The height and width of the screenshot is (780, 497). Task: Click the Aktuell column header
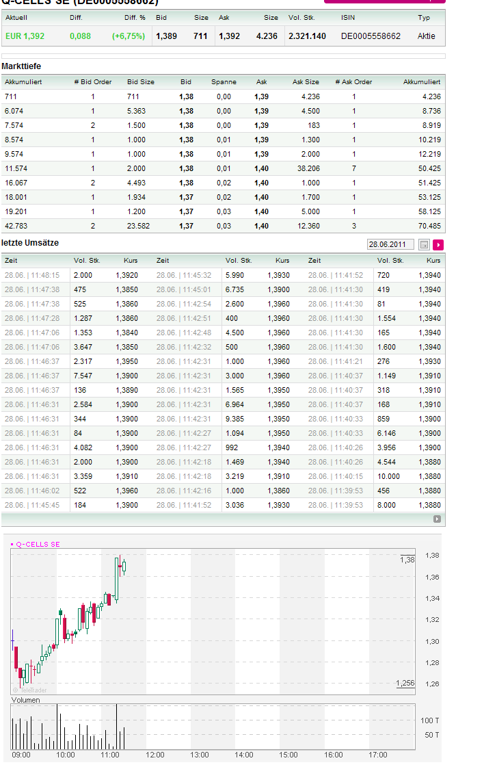(x=16, y=17)
